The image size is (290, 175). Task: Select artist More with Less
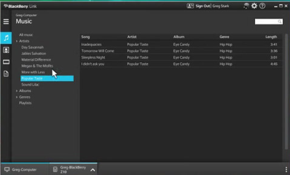coord(33,72)
